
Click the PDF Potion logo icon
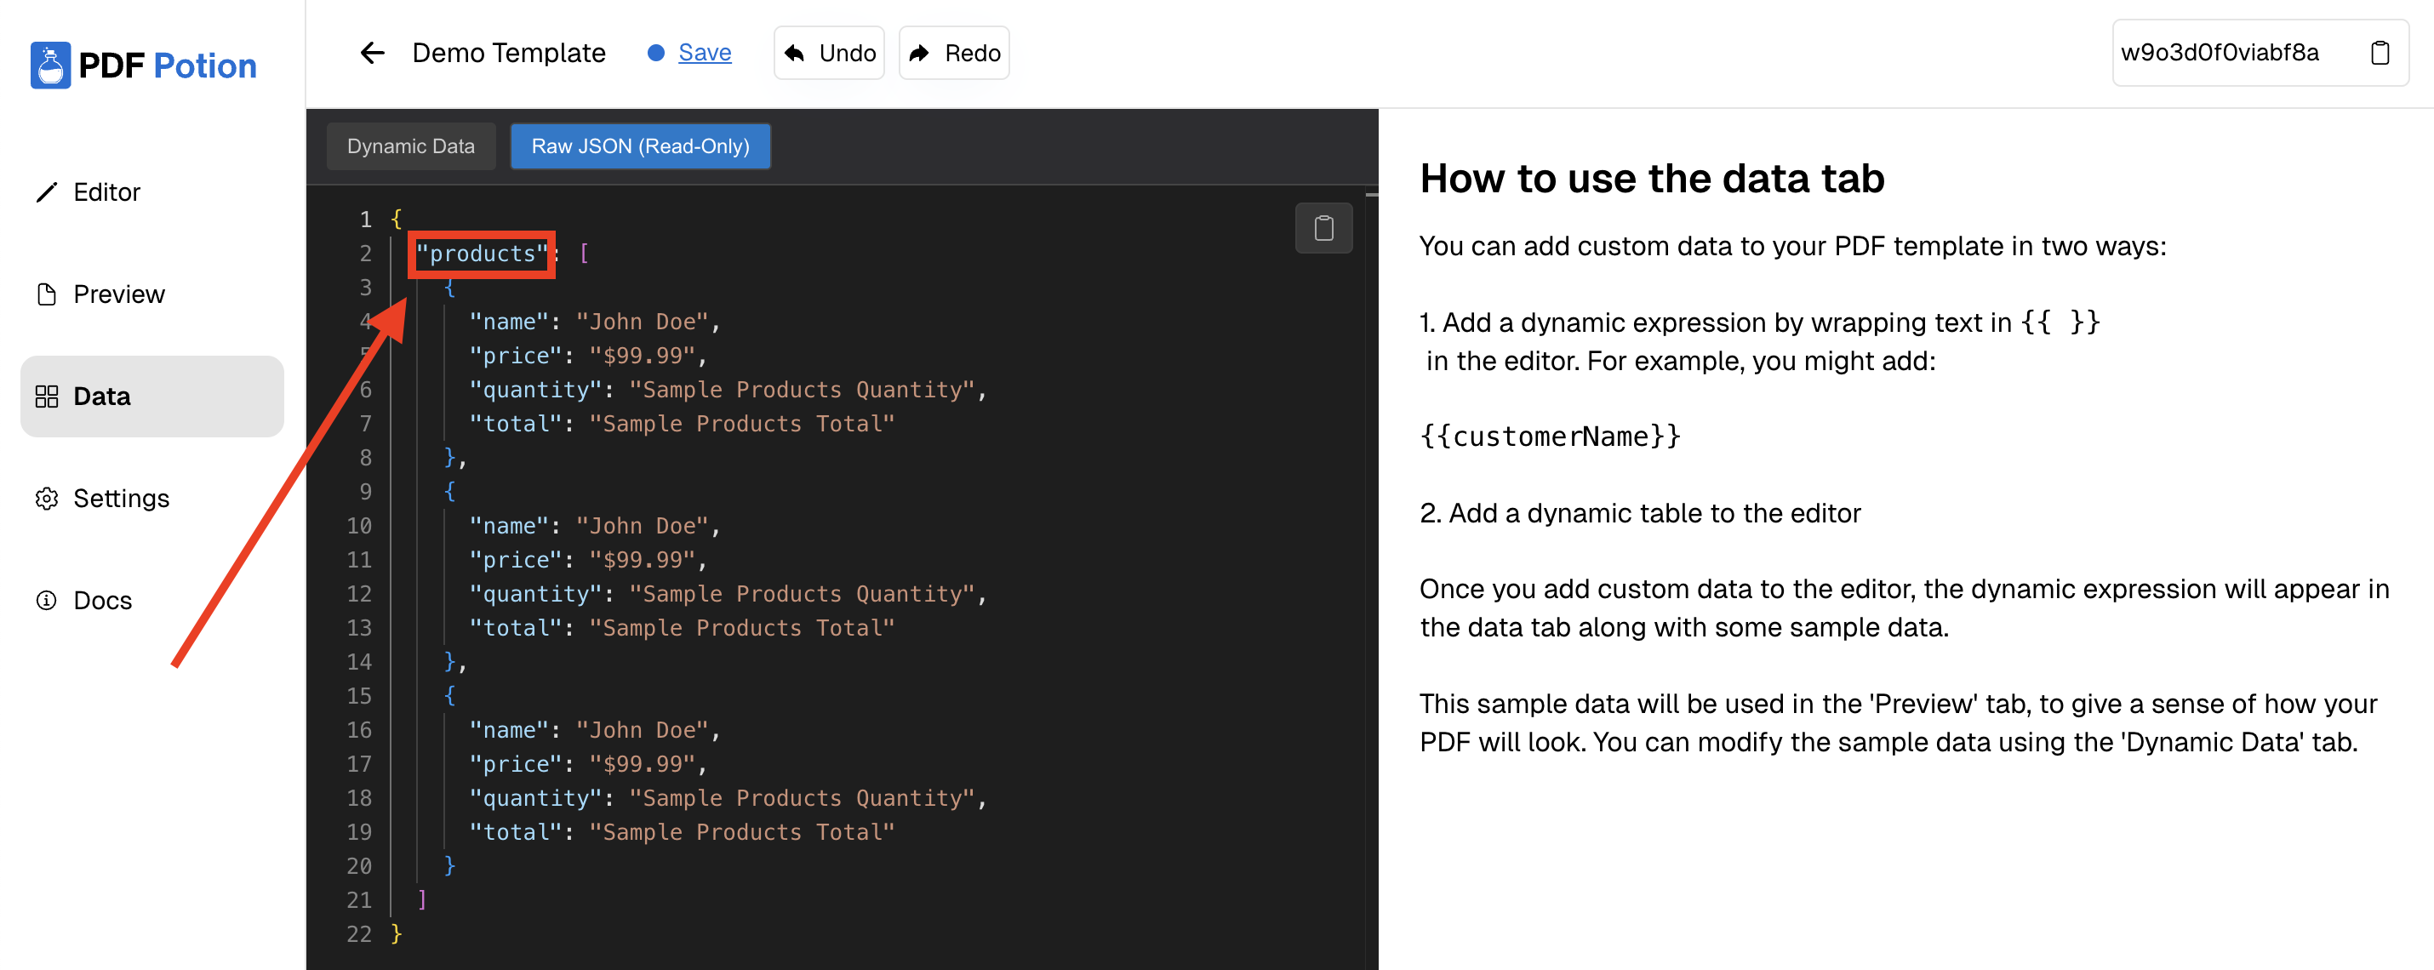(50, 66)
